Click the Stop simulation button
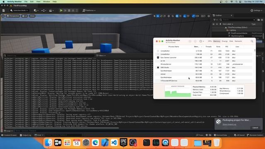The height and width of the screenshot is (149, 265). point(69,10)
